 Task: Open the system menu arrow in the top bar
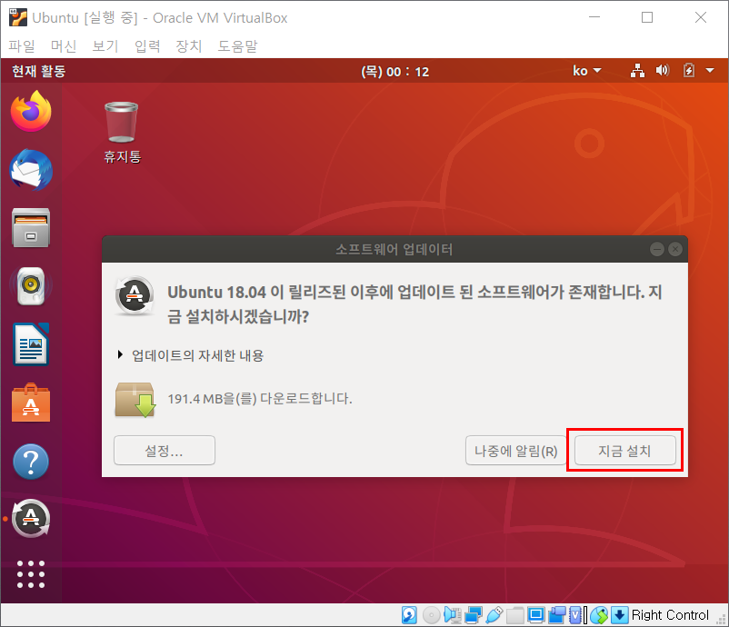pyautogui.click(x=710, y=71)
